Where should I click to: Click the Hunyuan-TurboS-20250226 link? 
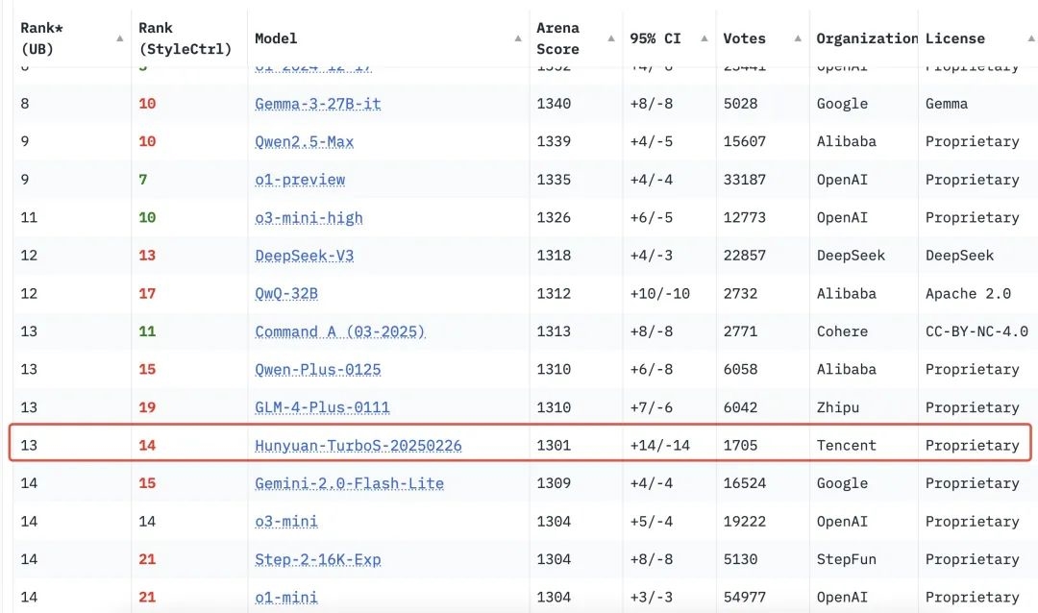point(358,446)
